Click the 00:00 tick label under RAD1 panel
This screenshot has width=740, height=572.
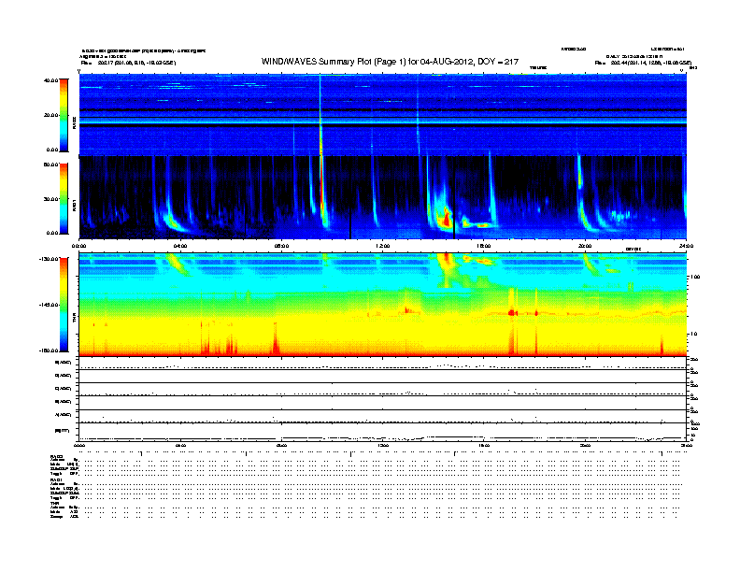[79, 246]
